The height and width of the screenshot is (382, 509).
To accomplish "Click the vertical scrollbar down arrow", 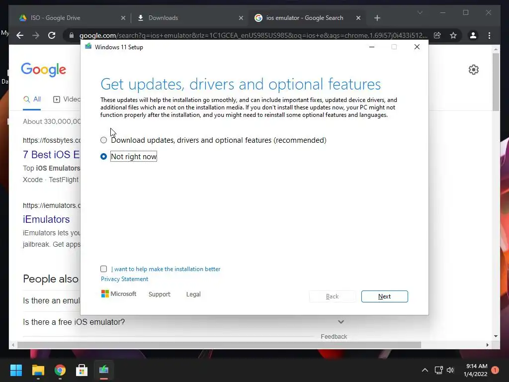I will (496, 336).
